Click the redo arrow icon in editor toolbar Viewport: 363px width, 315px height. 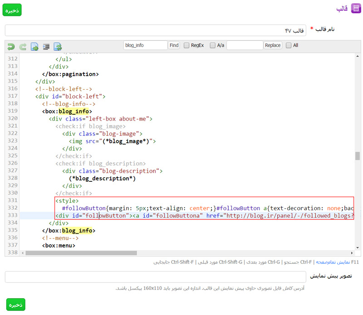23,47
